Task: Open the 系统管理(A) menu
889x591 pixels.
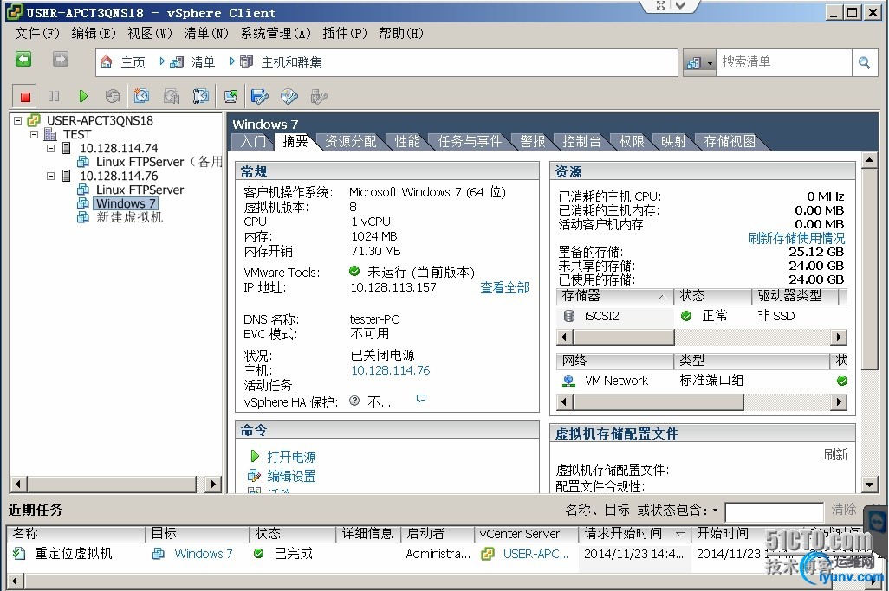Action: pyautogui.click(x=276, y=34)
